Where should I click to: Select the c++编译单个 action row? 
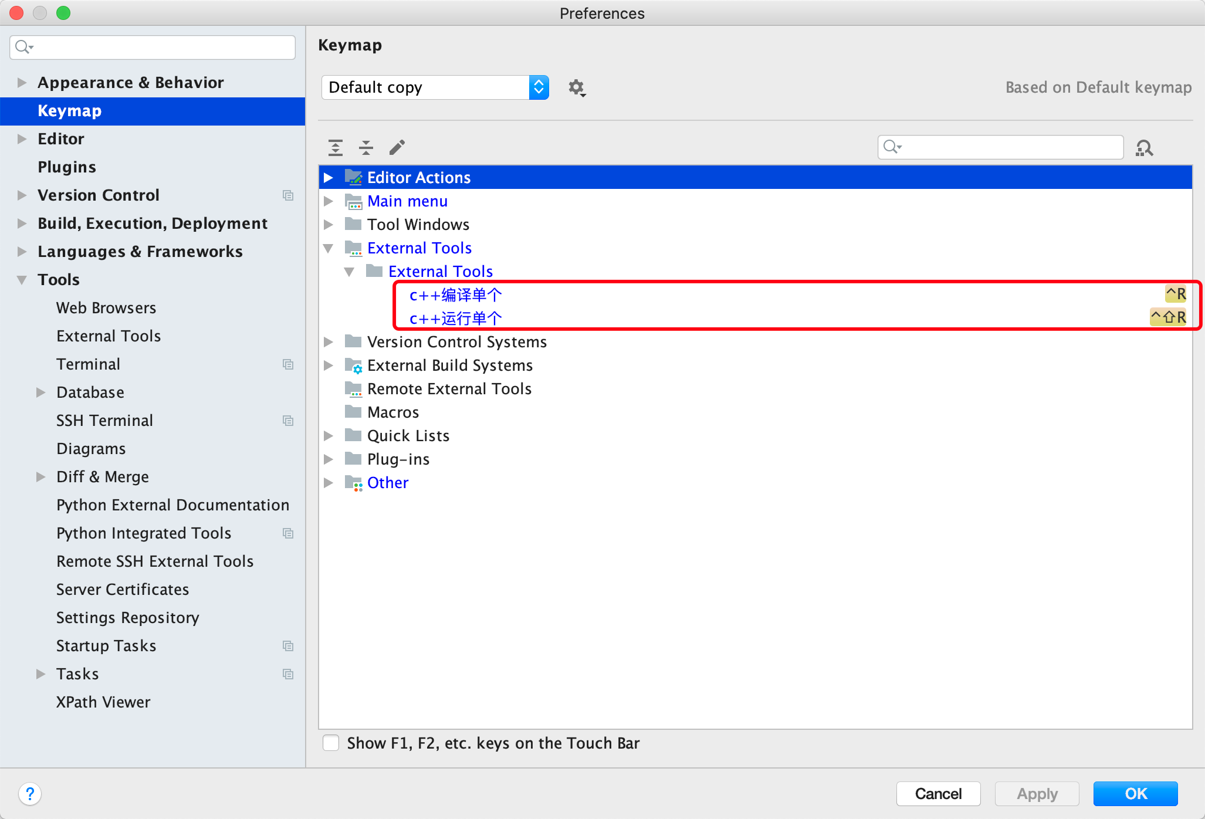(x=456, y=295)
